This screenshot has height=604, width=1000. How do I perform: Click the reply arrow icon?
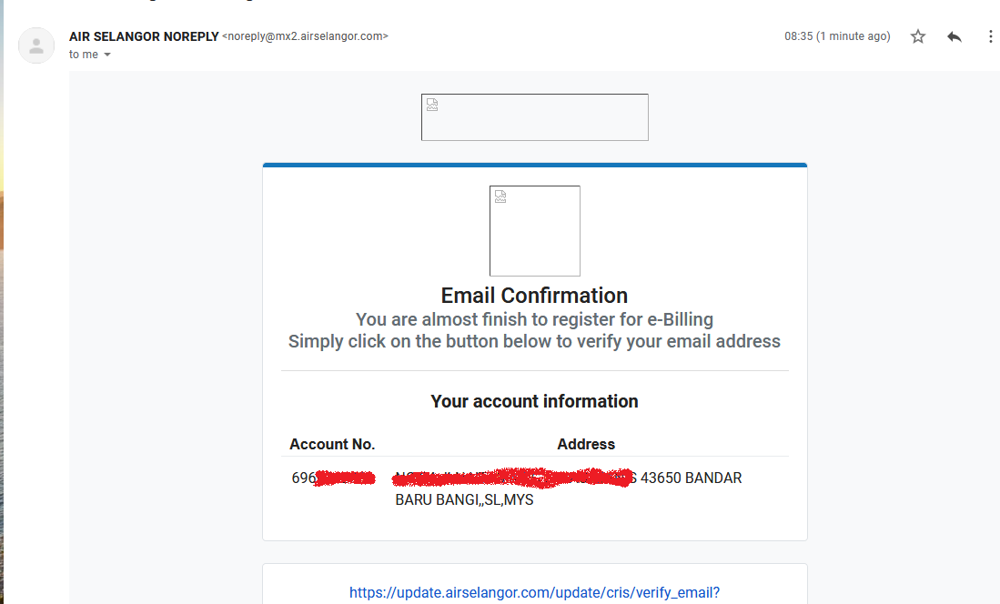tap(954, 36)
